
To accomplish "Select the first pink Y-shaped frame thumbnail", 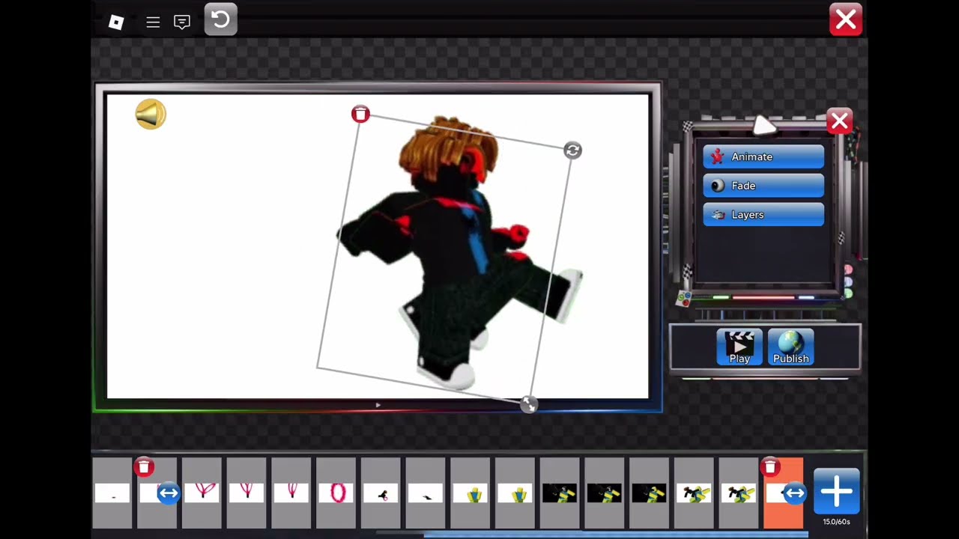I will pos(202,493).
